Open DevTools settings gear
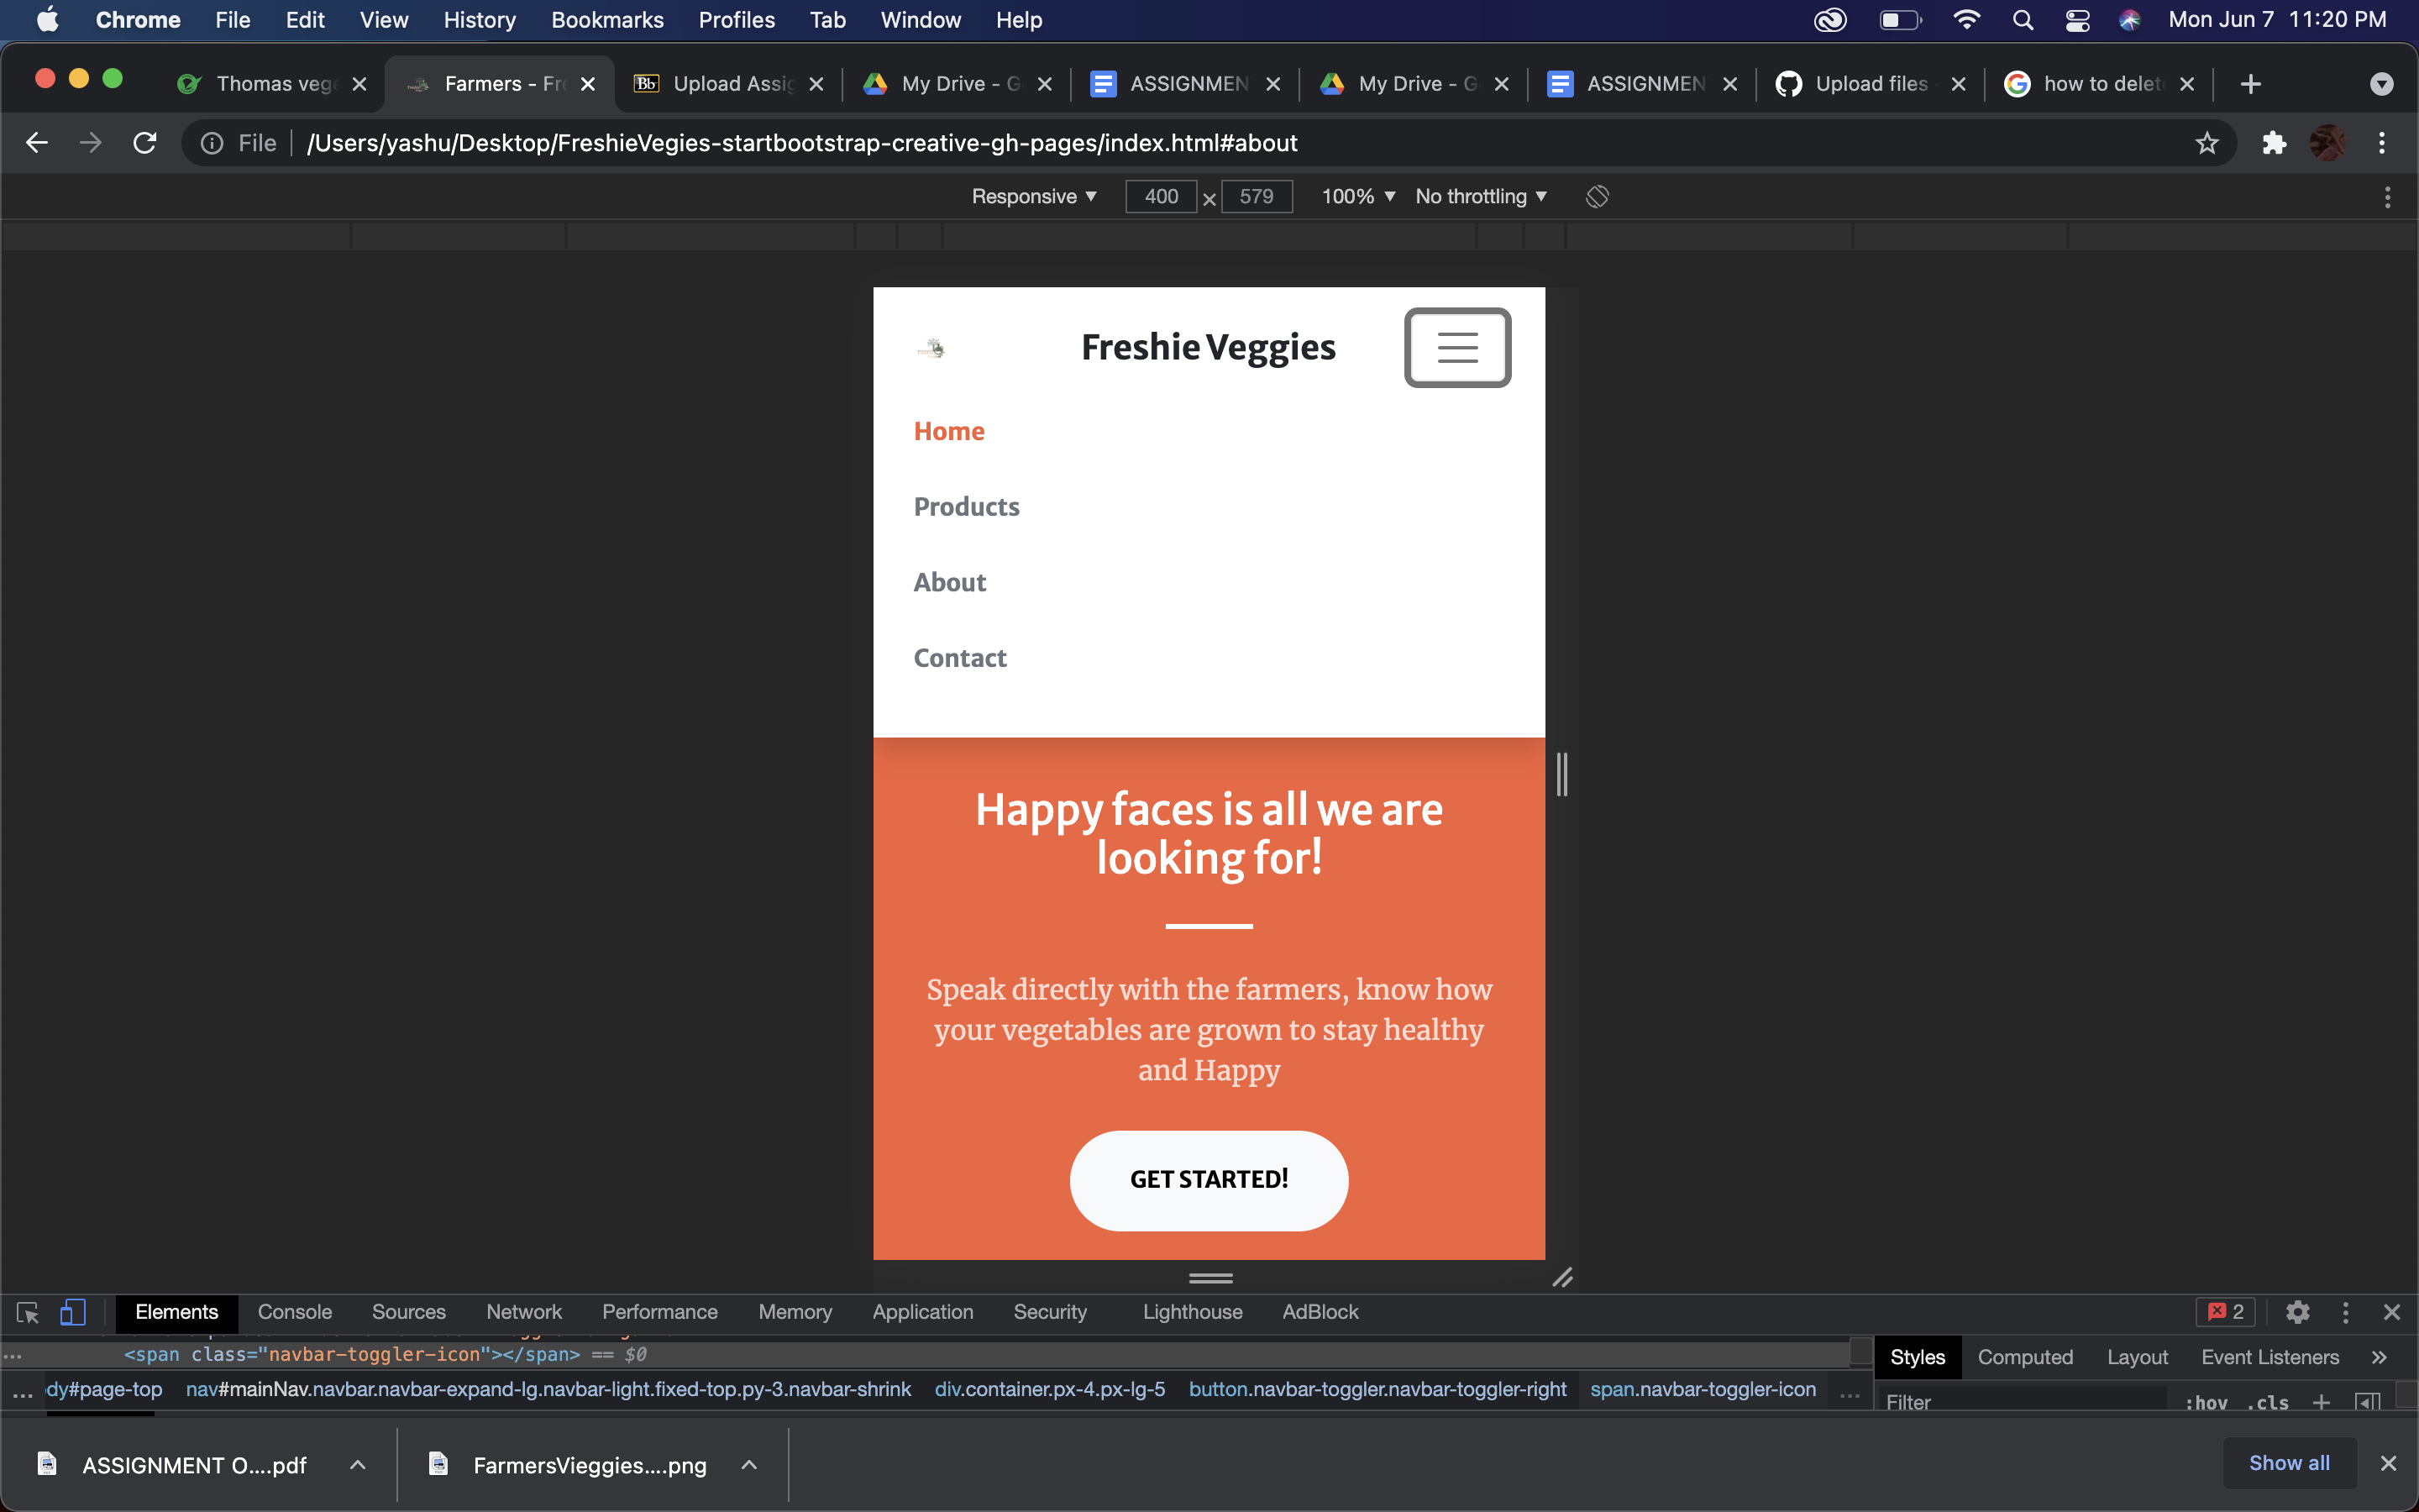 (x=2297, y=1312)
